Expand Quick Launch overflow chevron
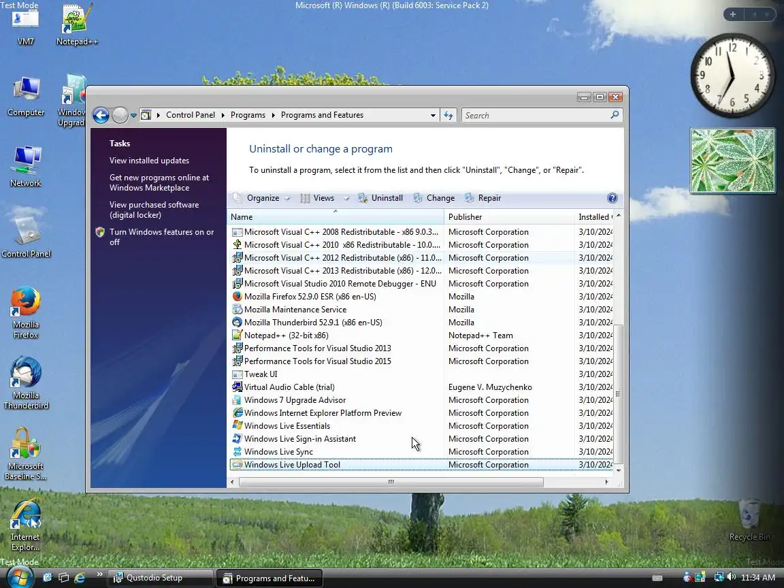Screen dimensions: 784x588 (99, 574)
